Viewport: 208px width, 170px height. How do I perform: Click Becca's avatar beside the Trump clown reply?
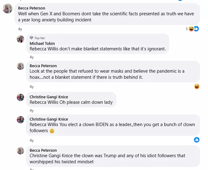(x=20, y=151)
